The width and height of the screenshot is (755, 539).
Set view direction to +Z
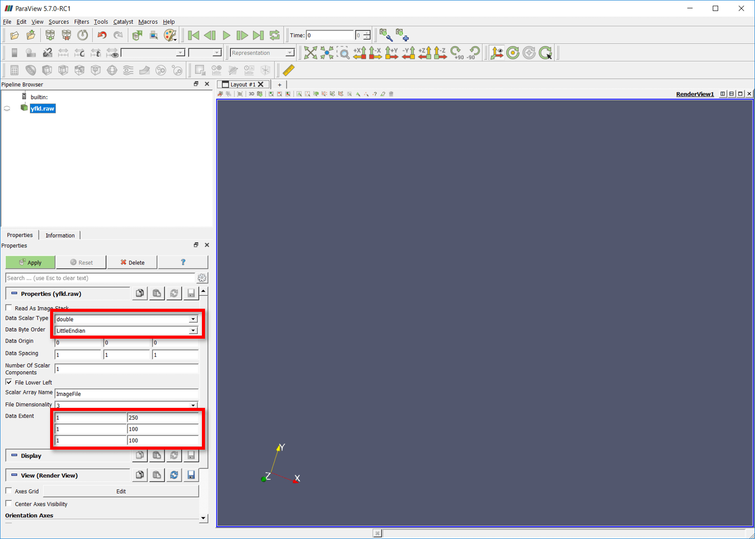pos(424,53)
